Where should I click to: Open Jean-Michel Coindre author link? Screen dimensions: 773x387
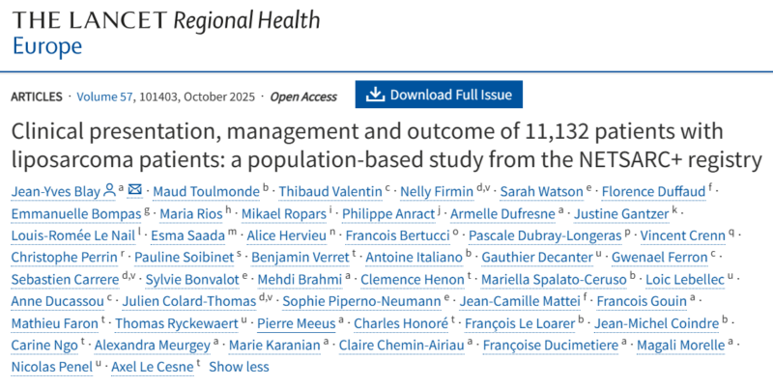pos(656,323)
